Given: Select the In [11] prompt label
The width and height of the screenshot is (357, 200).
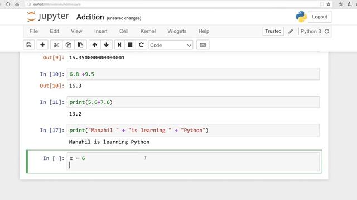Looking at the screenshot, I should (x=52, y=102).
